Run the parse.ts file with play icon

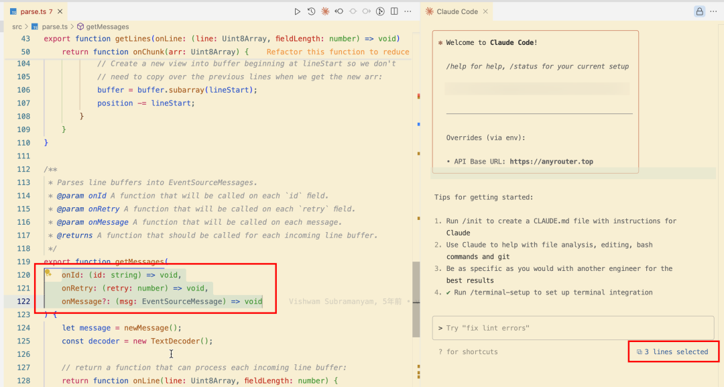pyautogui.click(x=298, y=11)
